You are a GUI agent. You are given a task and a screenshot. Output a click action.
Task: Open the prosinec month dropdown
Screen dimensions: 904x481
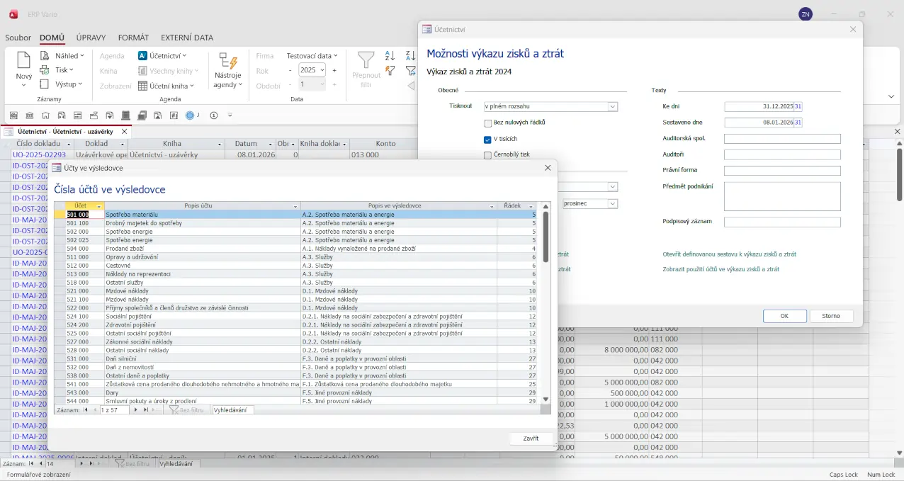click(612, 204)
